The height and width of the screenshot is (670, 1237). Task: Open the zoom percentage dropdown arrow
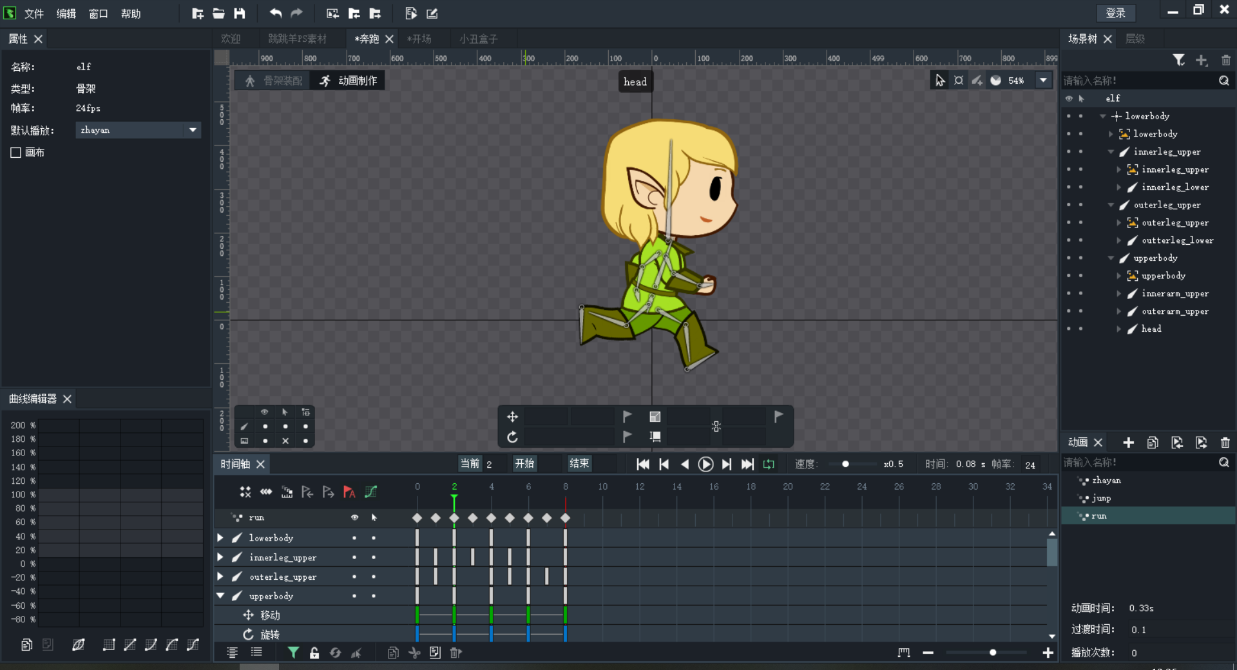1043,81
